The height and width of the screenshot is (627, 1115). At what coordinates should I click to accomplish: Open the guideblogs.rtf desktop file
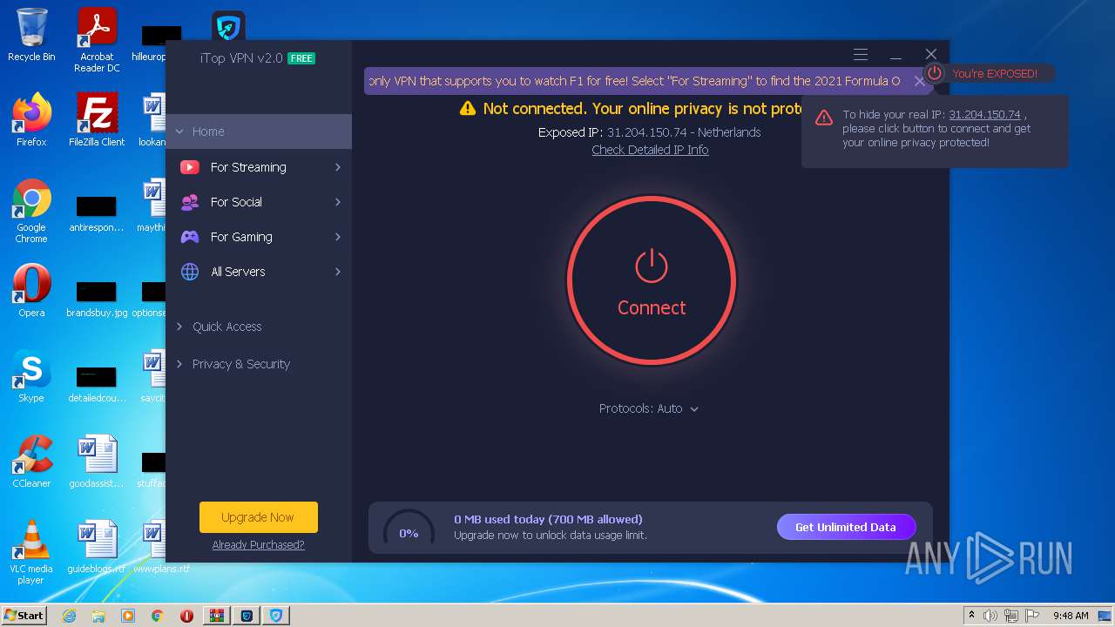[97, 547]
